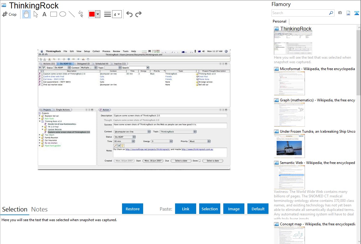Pick the ellipse shape tool
361x244 pixels.
pyautogui.click(x=63, y=14)
